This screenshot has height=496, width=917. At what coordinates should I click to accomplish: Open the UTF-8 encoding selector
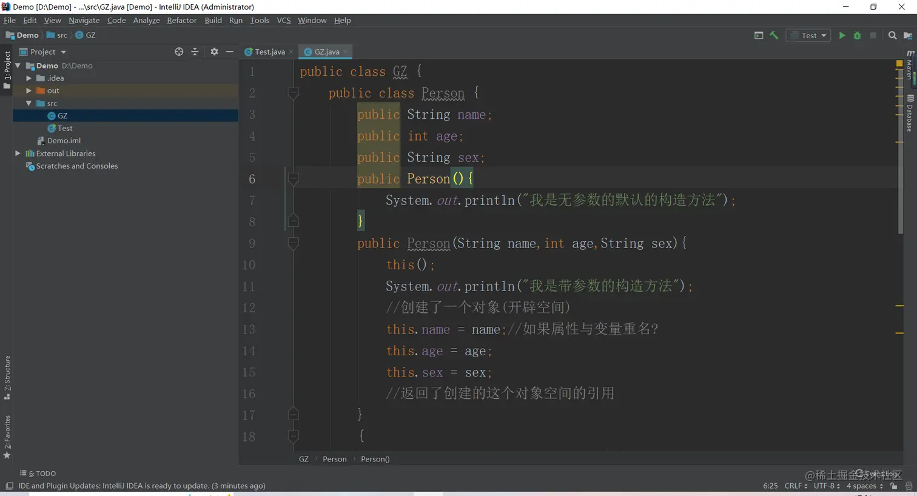point(827,486)
